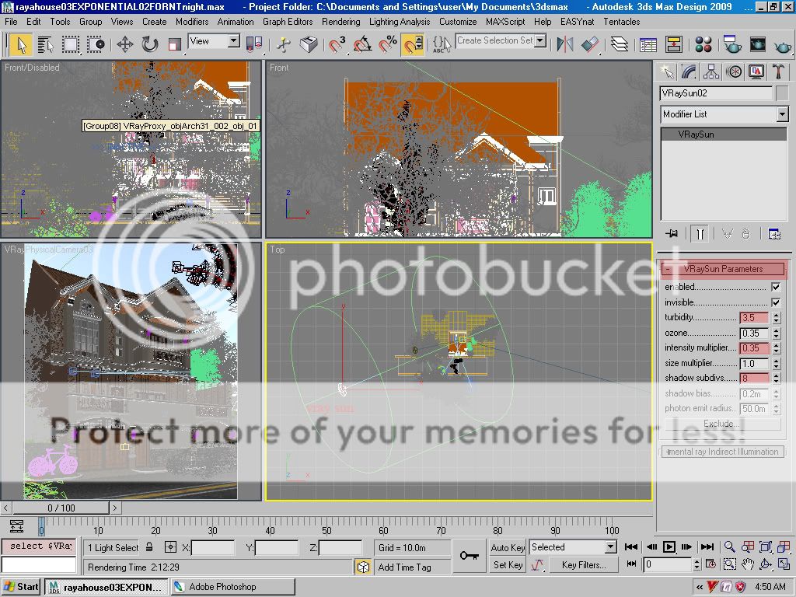Open the View coordinate system dropdown

tap(214, 41)
